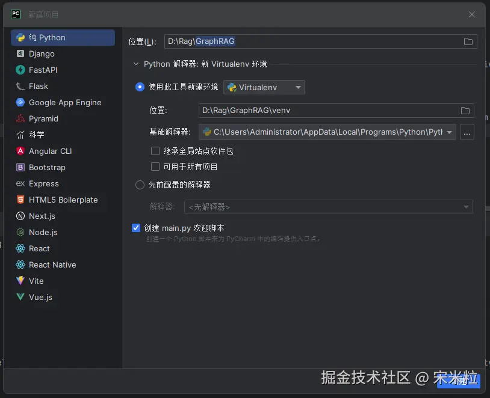Browse folder for venv location
490x398 pixels.
click(x=465, y=111)
